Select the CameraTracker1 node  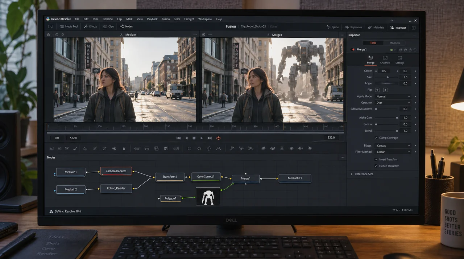[x=116, y=171]
